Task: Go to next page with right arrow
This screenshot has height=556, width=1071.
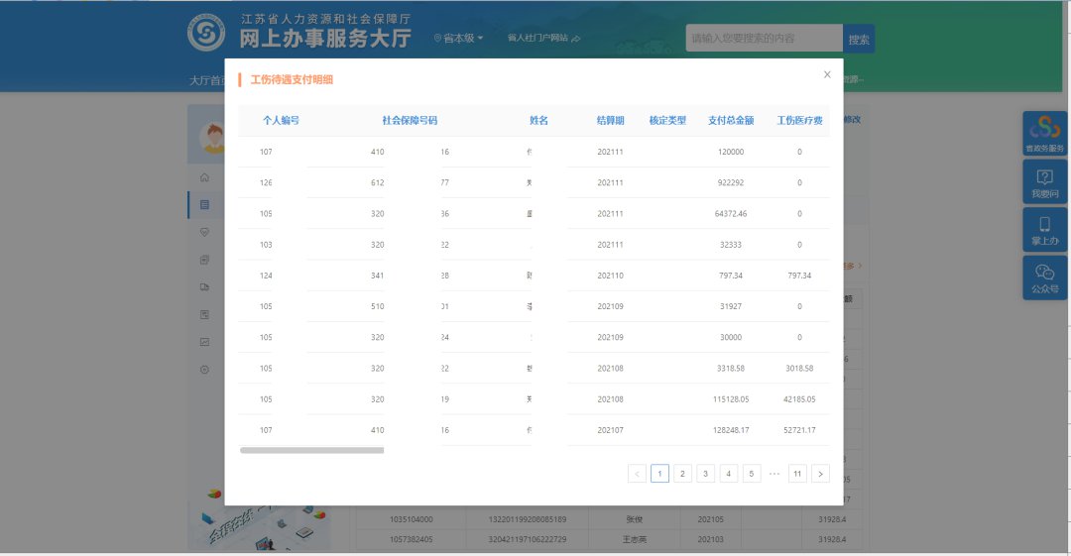Action: pyautogui.click(x=820, y=474)
